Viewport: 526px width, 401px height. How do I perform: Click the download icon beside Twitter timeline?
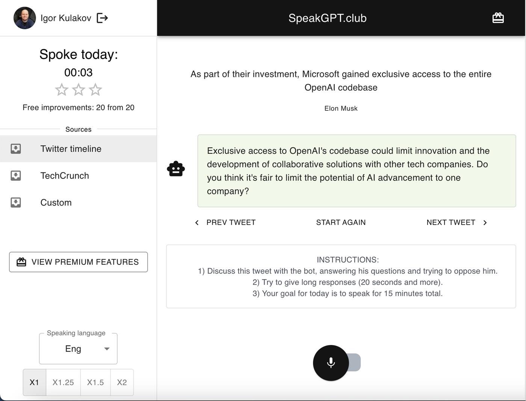(16, 149)
